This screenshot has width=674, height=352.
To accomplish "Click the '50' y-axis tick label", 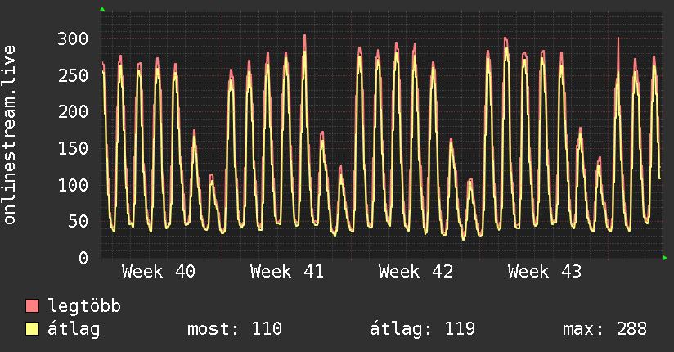I will pos(79,222).
